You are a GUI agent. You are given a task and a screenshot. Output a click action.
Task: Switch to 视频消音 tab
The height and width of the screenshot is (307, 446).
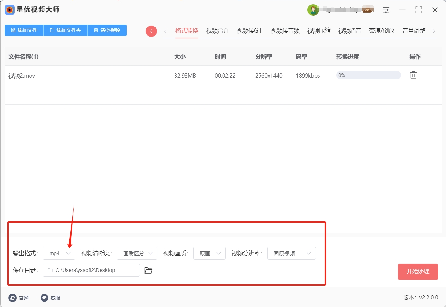coord(350,31)
